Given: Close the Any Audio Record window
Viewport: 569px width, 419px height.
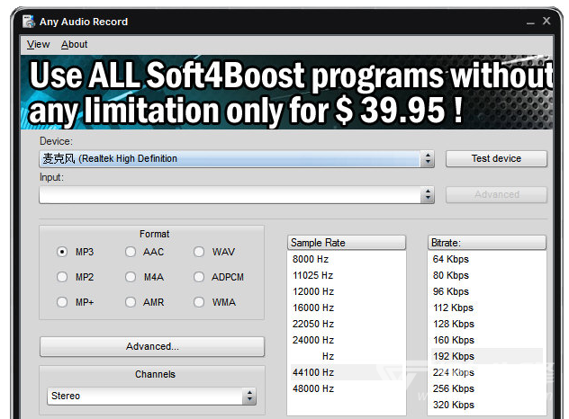Looking at the screenshot, I should pos(546,21).
